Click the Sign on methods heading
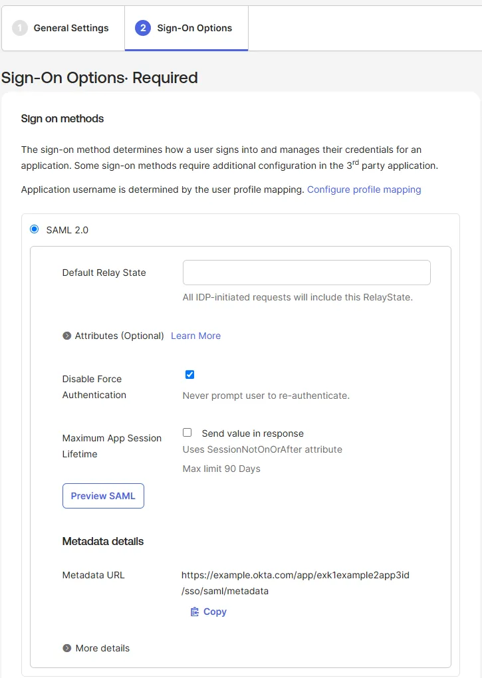 tap(62, 118)
